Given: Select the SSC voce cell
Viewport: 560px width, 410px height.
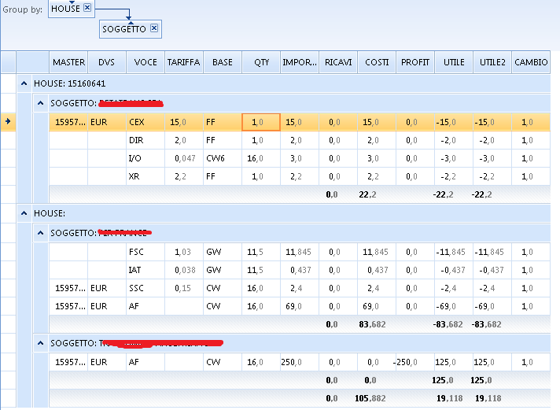Looking at the screenshot, I should (x=146, y=288).
